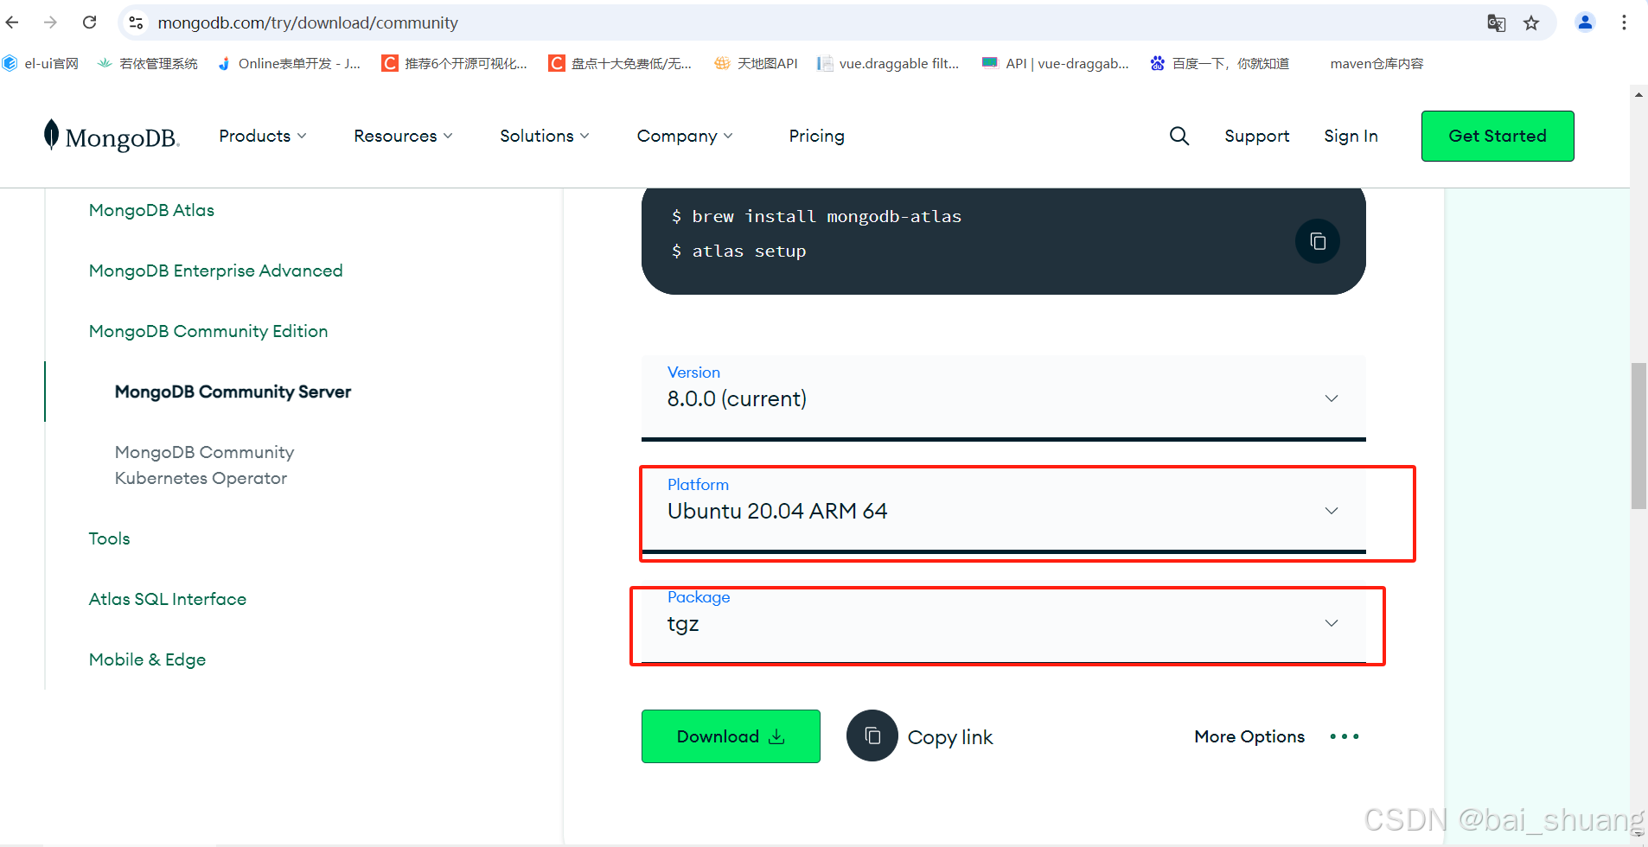
Task: Open the Chrome three-dot menu
Action: [1624, 22]
